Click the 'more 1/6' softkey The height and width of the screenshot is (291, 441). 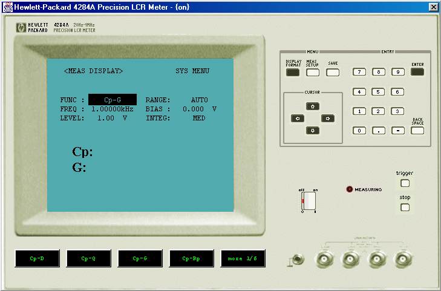tap(243, 258)
